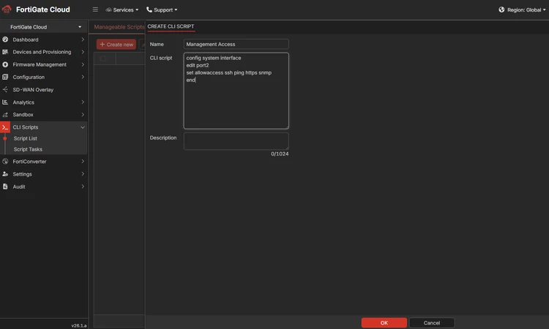Click the Analytics chart icon
This screenshot has height=329, width=549.
pos(5,102)
